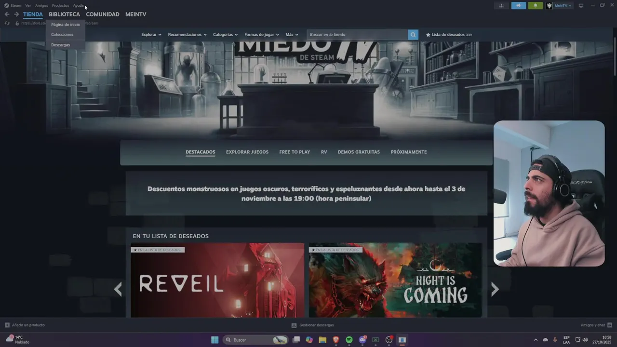Viewport: 617px width, 347px height.
Task: Open the Amigos menu
Action: (x=41, y=5)
